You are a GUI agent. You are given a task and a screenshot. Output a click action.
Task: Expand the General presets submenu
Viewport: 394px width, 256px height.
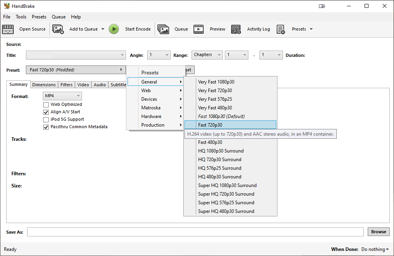pos(155,82)
